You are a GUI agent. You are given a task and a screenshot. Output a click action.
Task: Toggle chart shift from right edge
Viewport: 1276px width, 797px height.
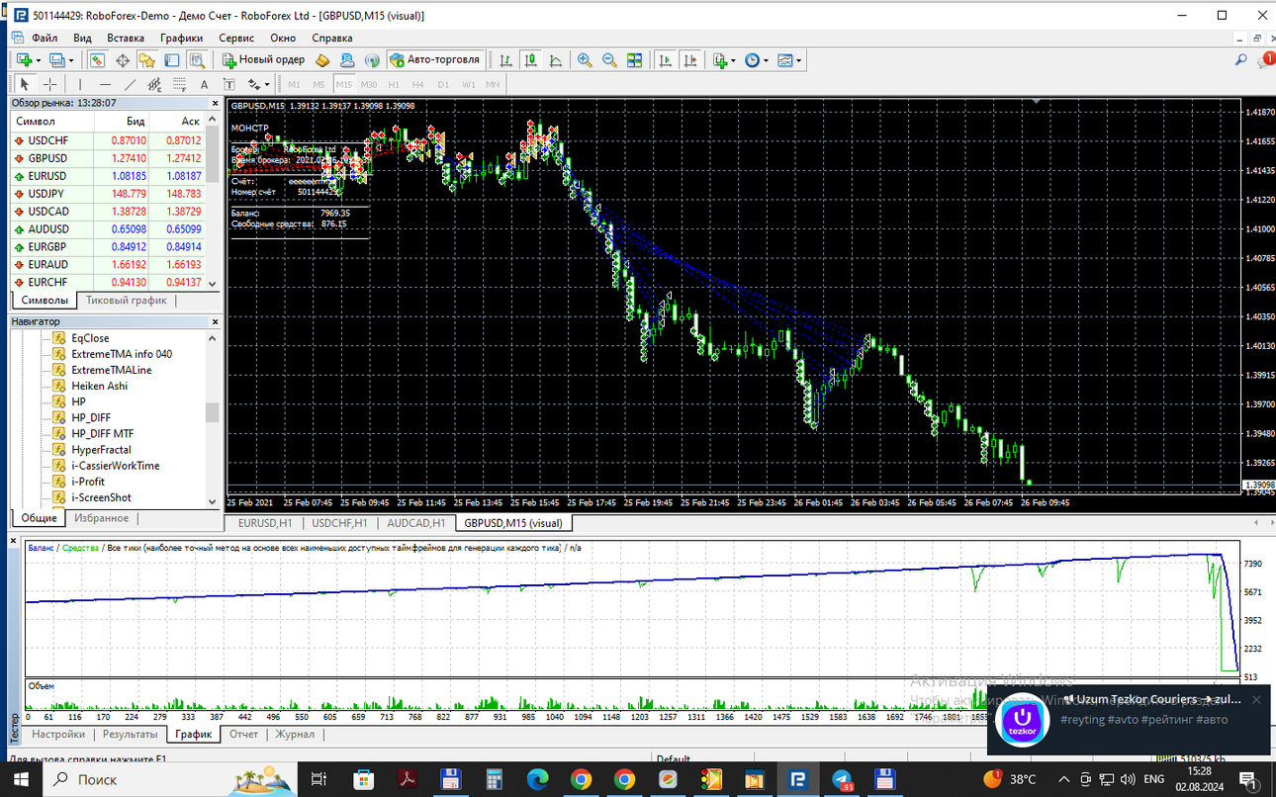pyautogui.click(x=690, y=60)
